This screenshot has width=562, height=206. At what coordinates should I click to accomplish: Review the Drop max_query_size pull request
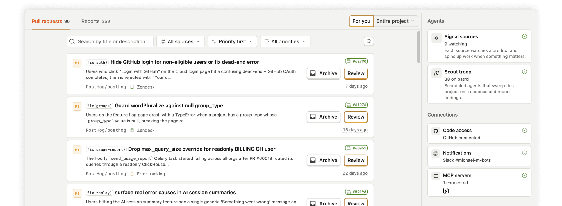point(356,160)
